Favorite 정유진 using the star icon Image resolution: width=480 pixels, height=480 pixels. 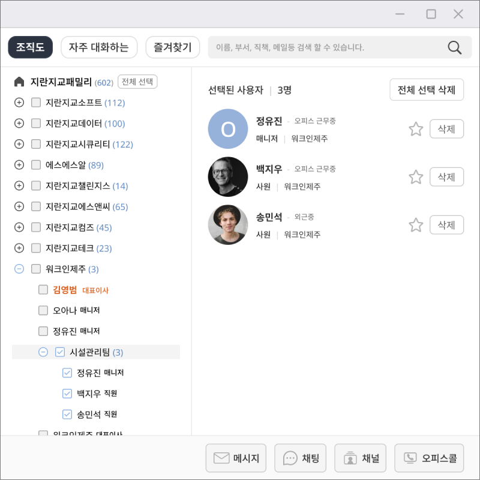click(x=416, y=128)
